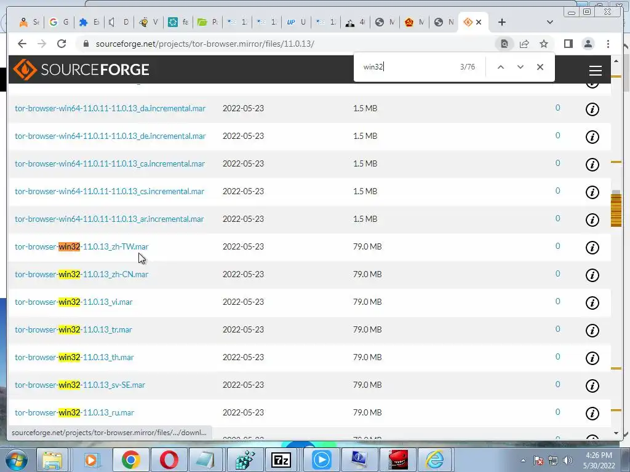Expand the tab search dropdown chevron
Viewport: 630px width, 472px height.
[x=550, y=22]
